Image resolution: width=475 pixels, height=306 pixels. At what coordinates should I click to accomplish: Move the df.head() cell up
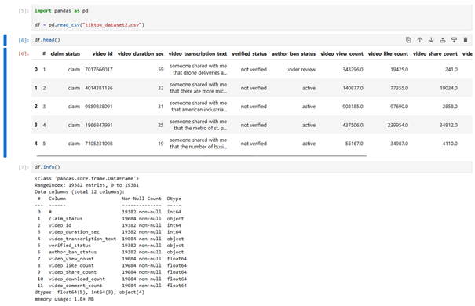click(420, 40)
